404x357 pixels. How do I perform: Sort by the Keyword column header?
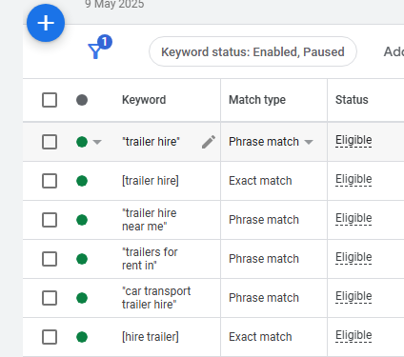[x=144, y=100]
